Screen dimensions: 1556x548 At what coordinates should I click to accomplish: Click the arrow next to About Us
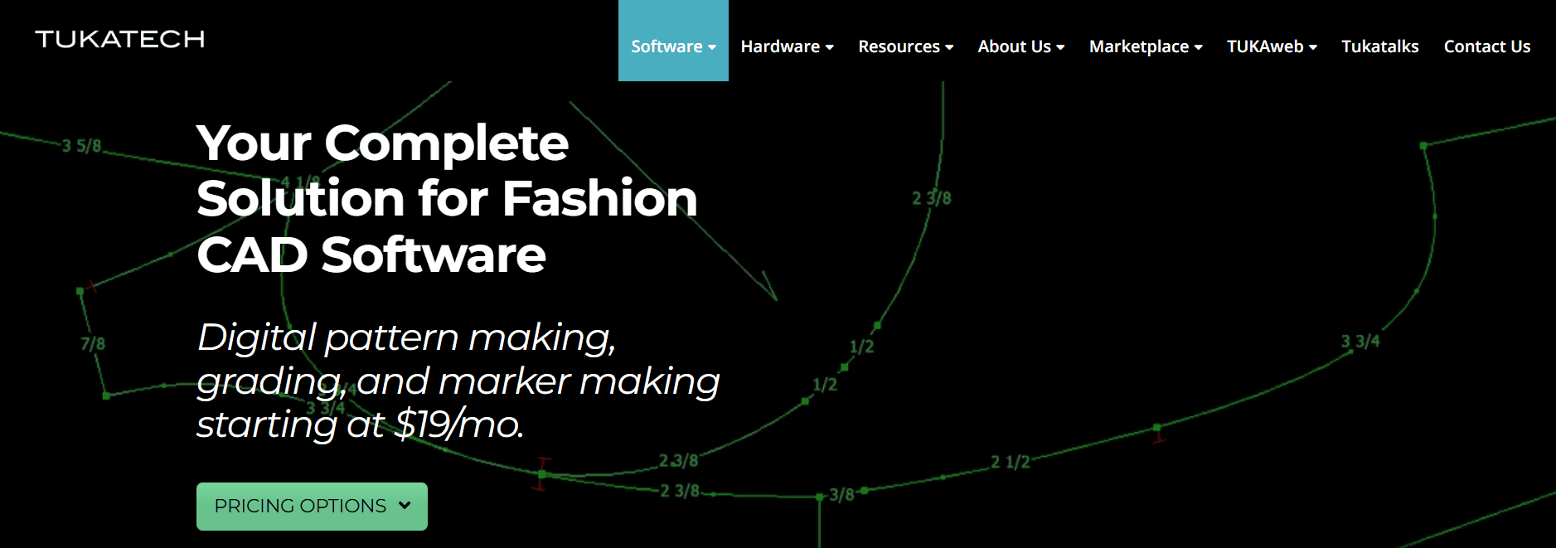1060,47
